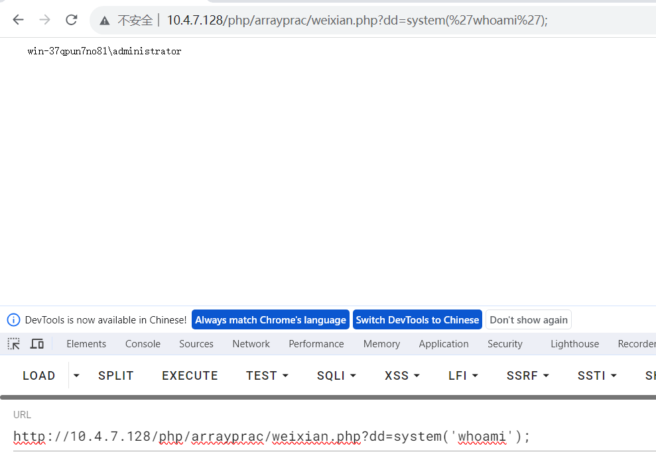Reload the page with the refresh icon
This screenshot has width=656, height=452.
click(72, 20)
